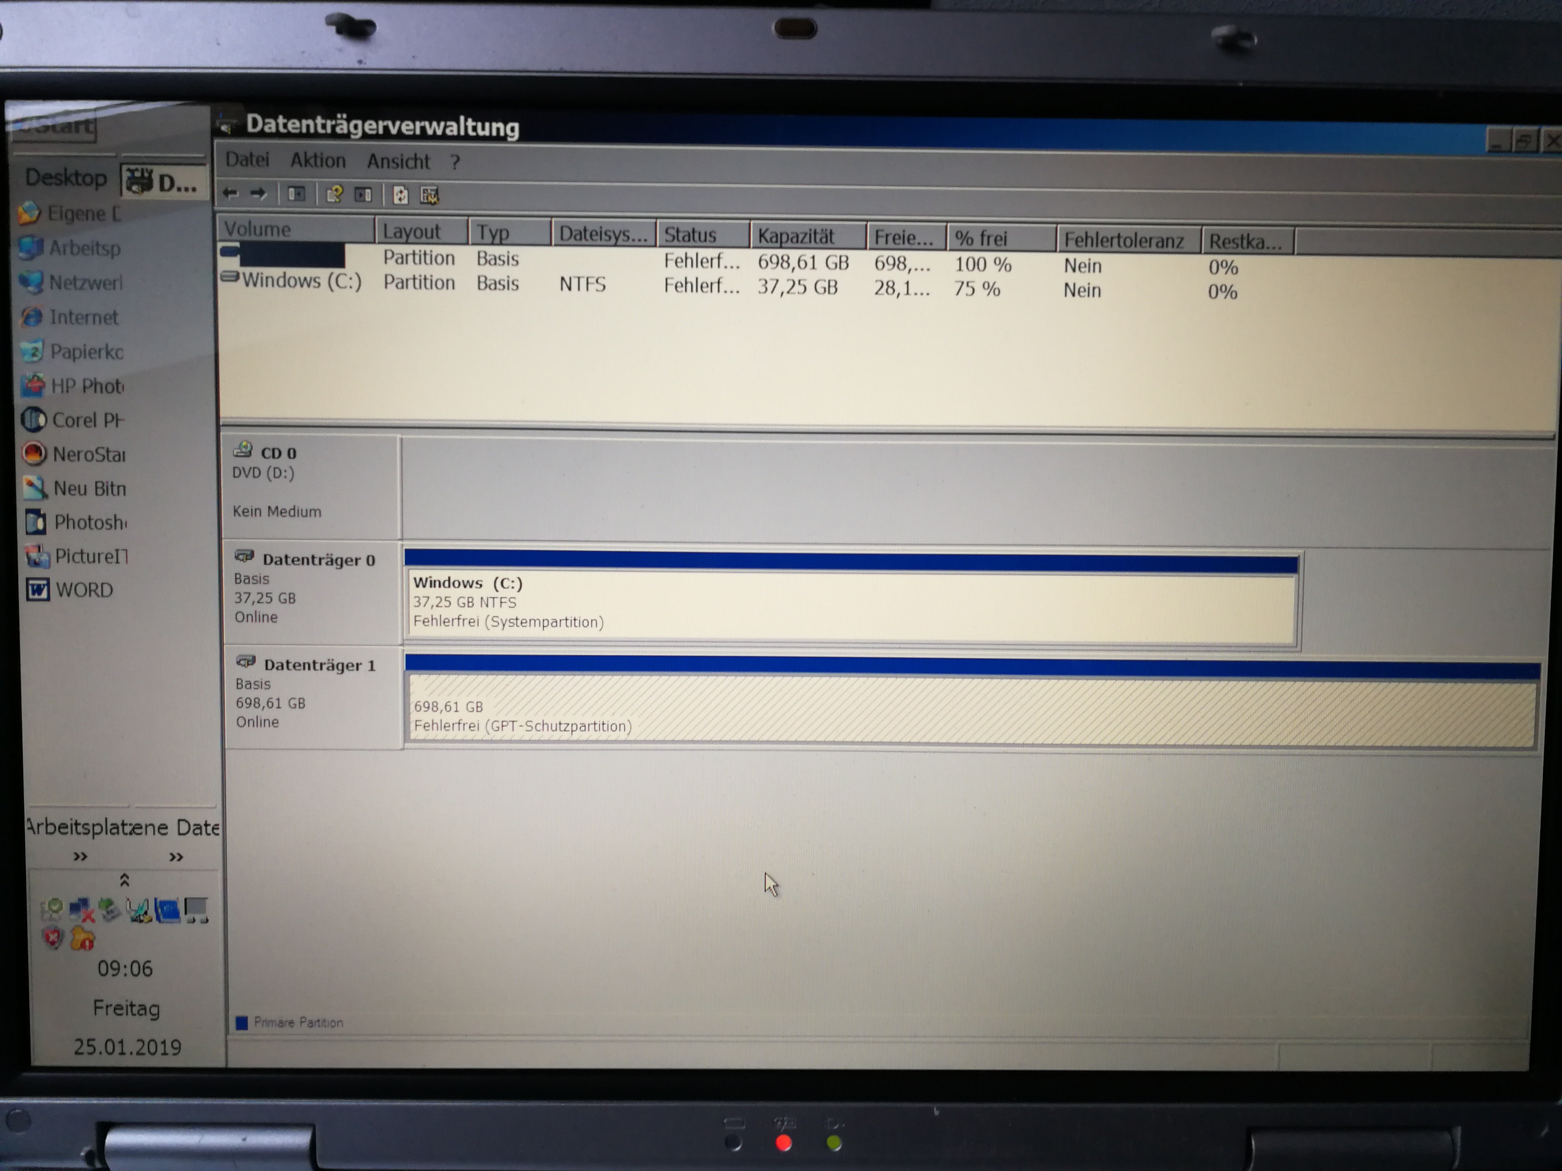
Task: Click the refresh toolbar icon
Action: (x=400, y=196)
